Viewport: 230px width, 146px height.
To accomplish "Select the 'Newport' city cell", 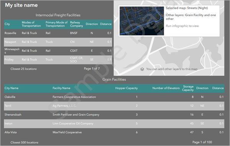I will click(x=10, y=42).
